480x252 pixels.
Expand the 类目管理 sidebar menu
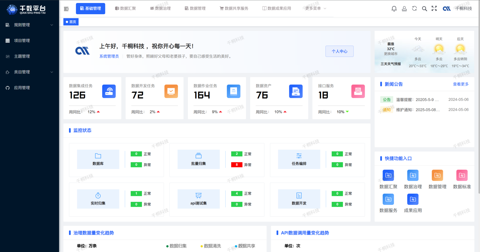click(29, 72)
